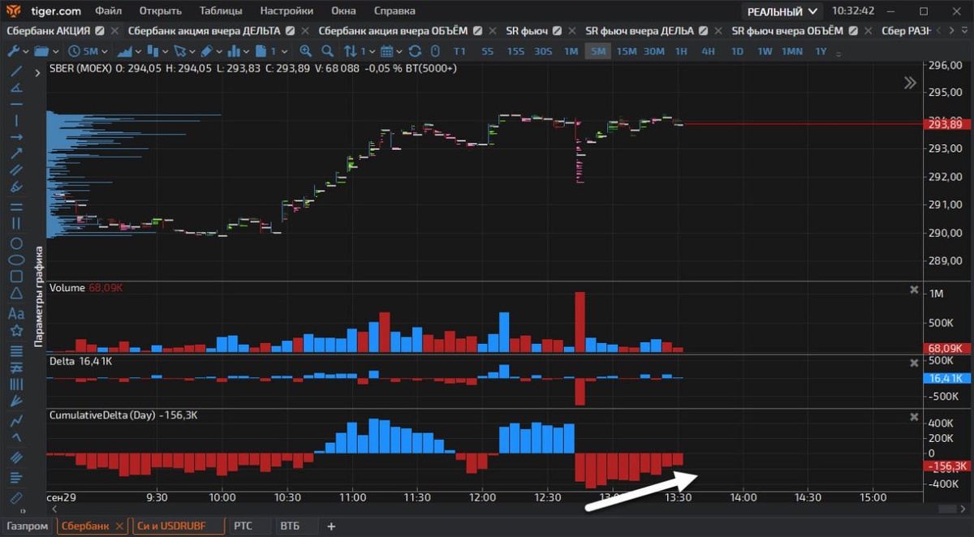Select the 1H timeframe
Image resolution: width=974 pixels, height=537 pixels.
click(681, 51)
